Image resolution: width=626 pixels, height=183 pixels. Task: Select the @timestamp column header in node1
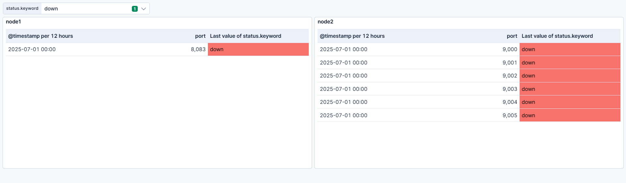[x=40, y=36]
